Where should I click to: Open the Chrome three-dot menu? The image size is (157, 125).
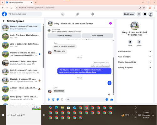coord(154,8)
